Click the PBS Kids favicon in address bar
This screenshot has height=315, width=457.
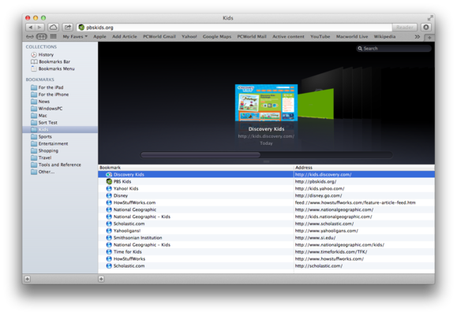pos(81,28)
